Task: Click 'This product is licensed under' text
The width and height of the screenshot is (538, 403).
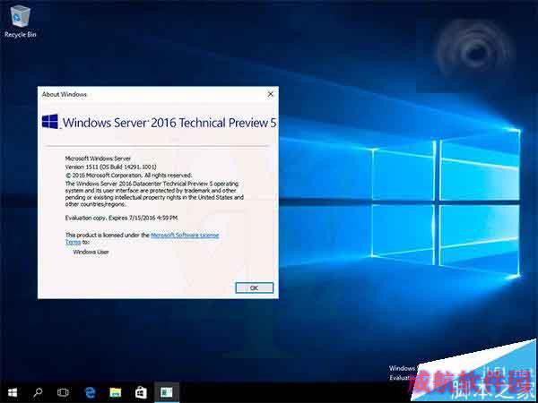Action: tap(108, 235)
